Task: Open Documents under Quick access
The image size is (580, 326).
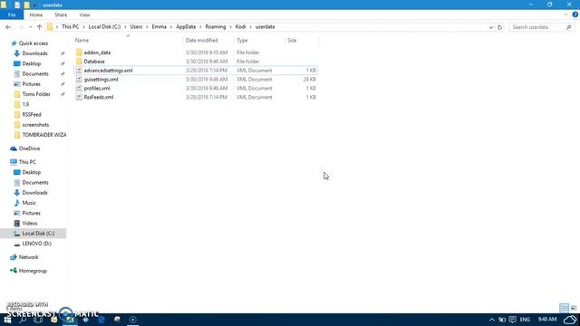Action: tap(35, 74)
